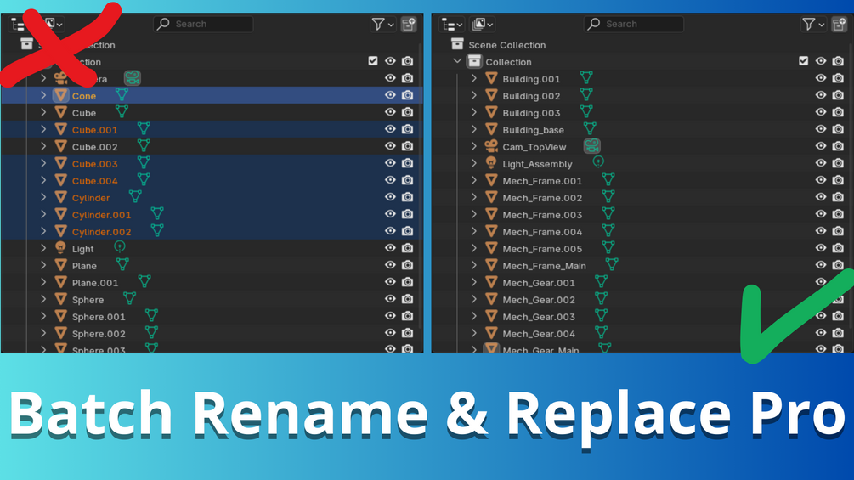Image resolution: width=854 pixels, height=480 pixels.
Task: Toggle render camera icon for Plane.001
Action: [x=407, y=282]
